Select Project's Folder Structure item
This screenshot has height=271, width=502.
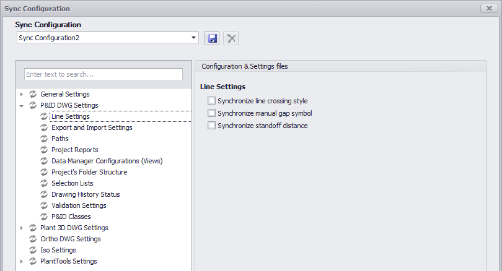tap(89, 172)
